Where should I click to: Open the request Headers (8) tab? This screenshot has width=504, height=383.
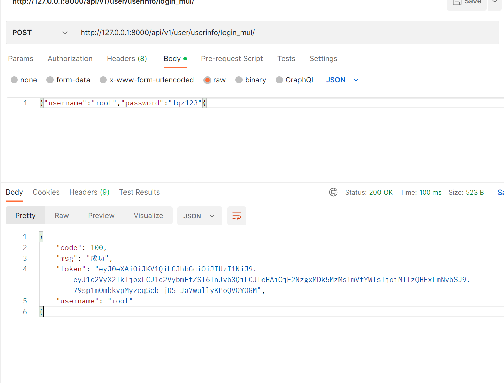[x=127, y=59]
